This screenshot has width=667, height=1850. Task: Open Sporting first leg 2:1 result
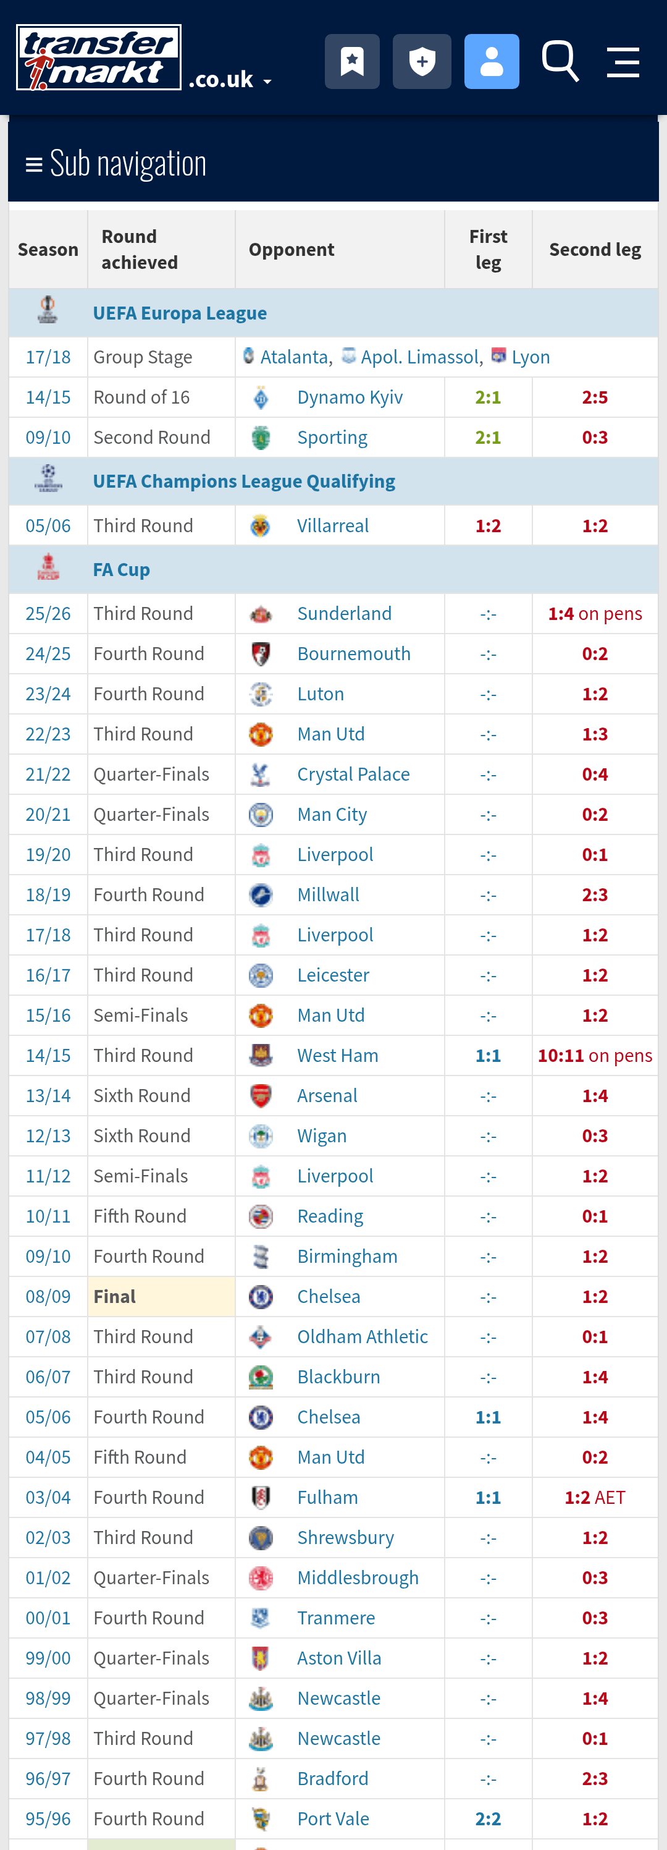pos(488,438)
